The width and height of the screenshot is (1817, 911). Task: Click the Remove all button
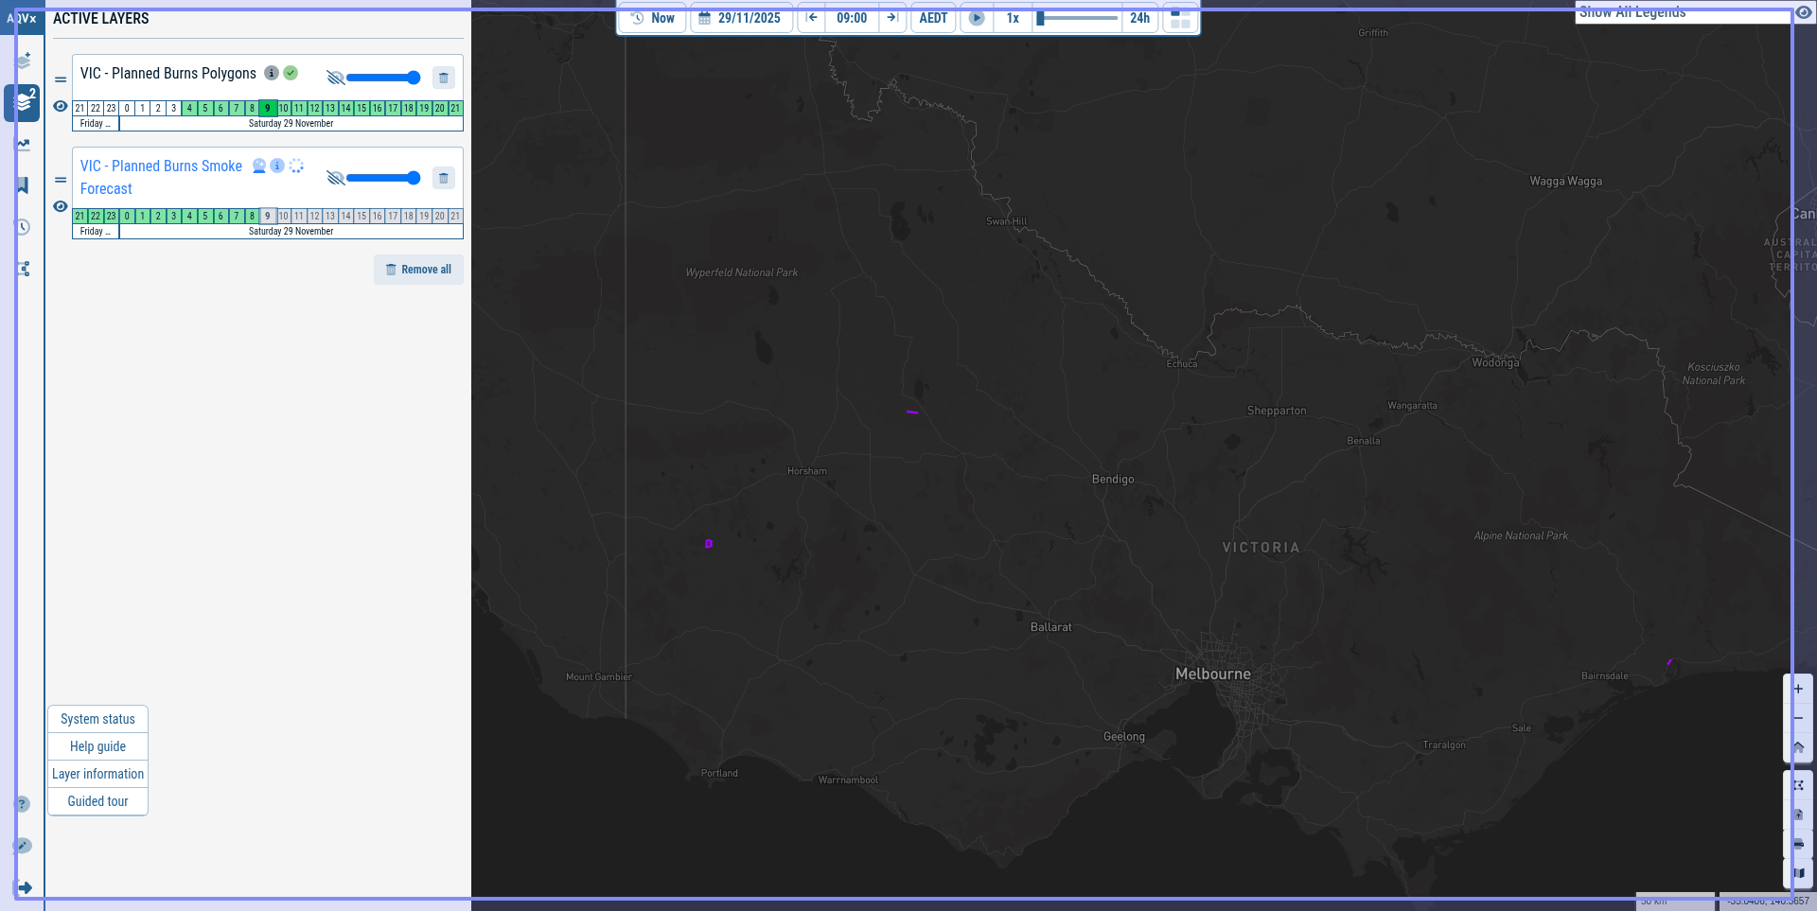coord(418,270)
